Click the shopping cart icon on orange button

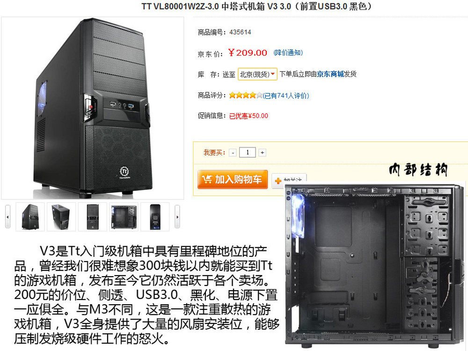coord(207,179)
